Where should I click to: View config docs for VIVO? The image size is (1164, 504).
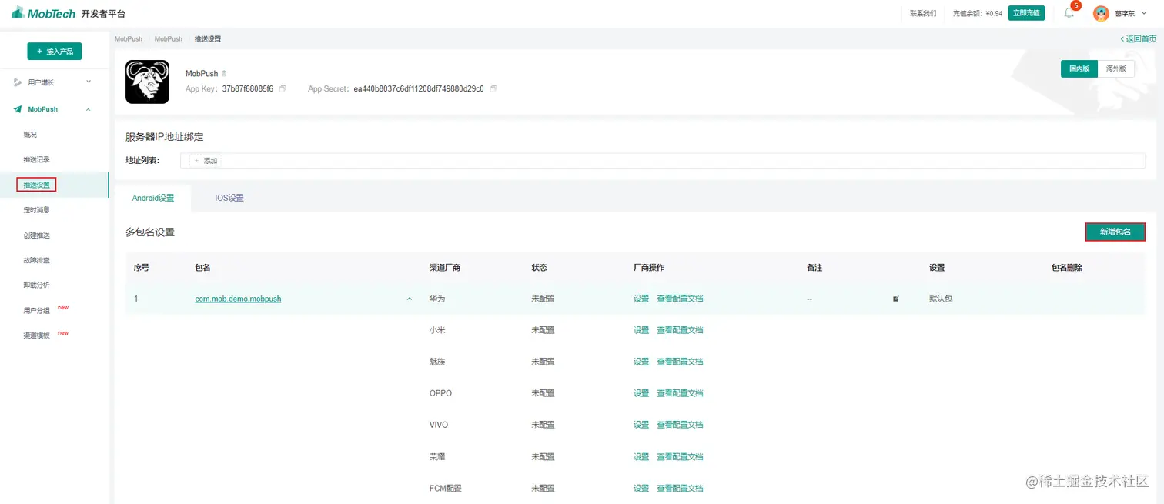point(680,425)
